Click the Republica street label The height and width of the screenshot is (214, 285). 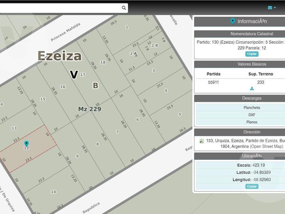91,208
